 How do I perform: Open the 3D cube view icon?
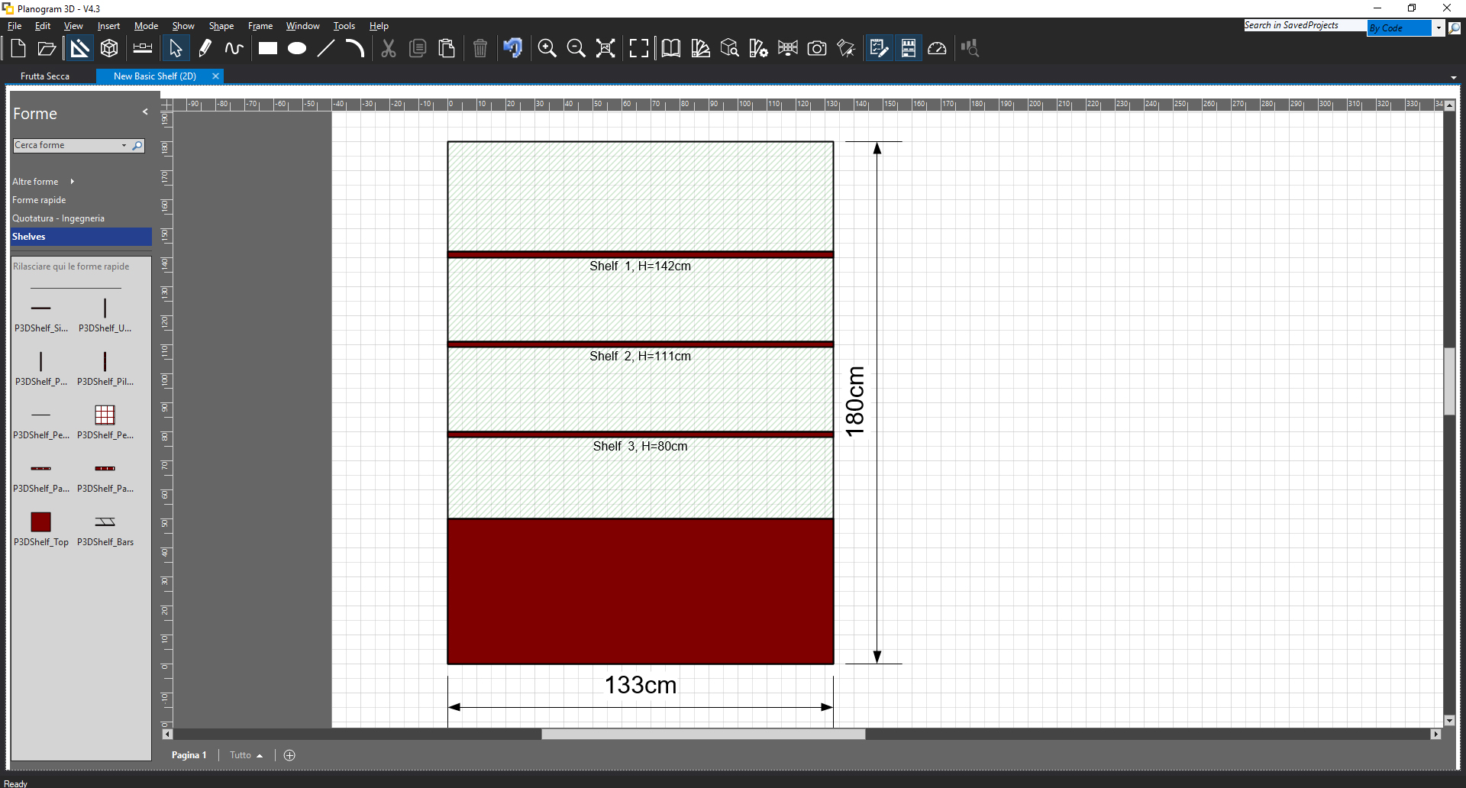tap(109, 49)
